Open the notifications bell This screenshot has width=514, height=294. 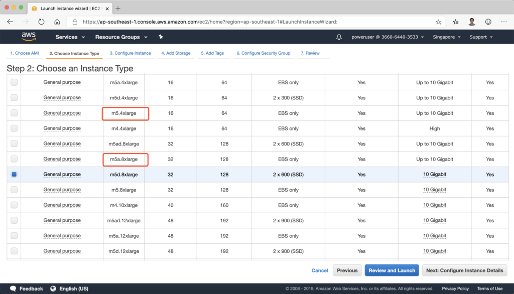click(x=339, y=37)
